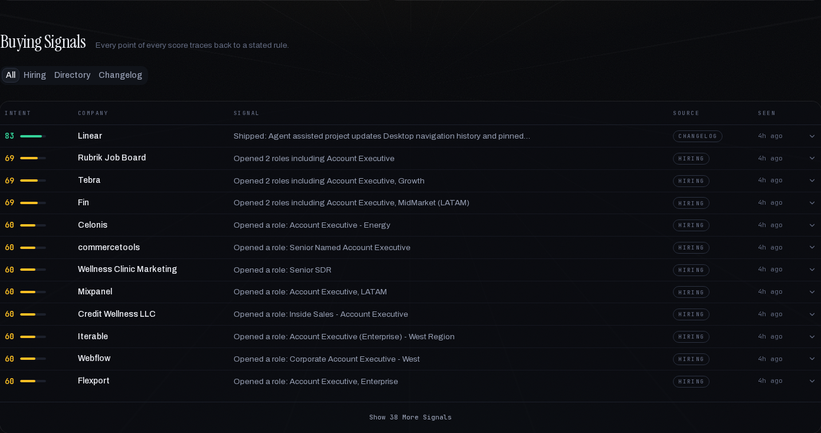Screen dimensions: 821x433
Task: Expand the Fin row chevron
Action: point(812,203)
